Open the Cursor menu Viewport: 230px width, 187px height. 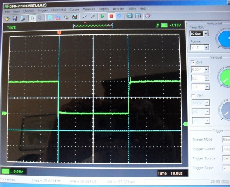click(x=74, y=10)
